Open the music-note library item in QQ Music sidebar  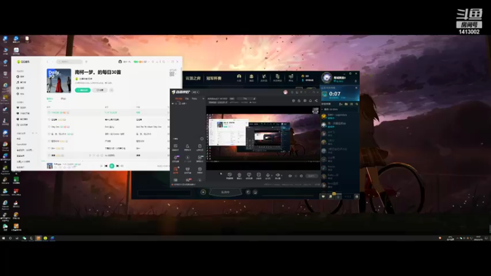point(21,82)
